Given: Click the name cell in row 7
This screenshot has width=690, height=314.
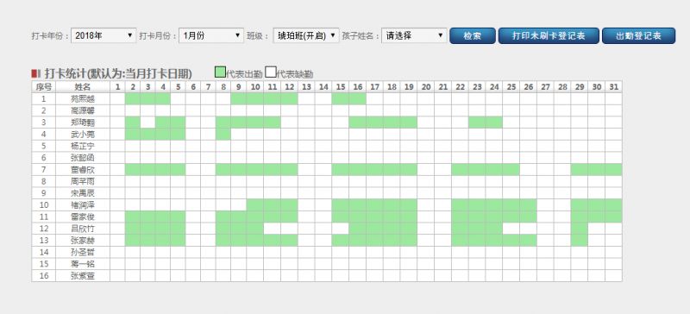Looking at the screenshot, I should tap(83, 170).
